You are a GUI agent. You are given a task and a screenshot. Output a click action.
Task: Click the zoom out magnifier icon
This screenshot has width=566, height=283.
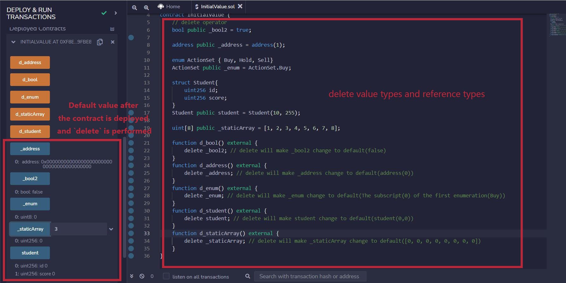click(134, 7)
